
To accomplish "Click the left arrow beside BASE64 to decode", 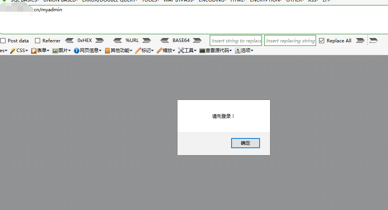I will [x=165, y=40].
